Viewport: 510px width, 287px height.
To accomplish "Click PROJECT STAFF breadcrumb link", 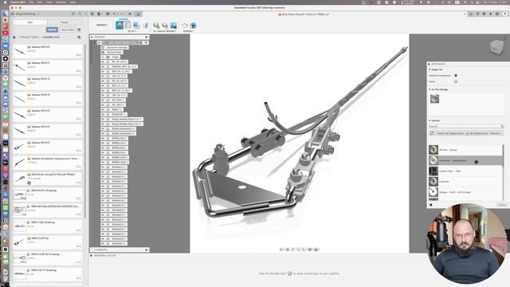I will (29, 37).
